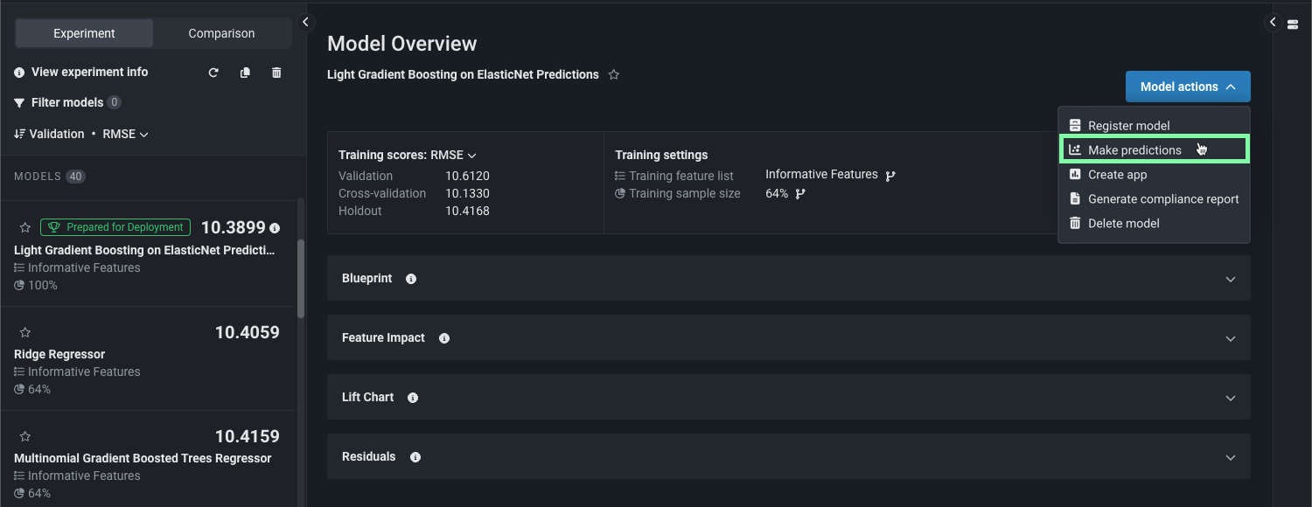Click the Feature Impact info icon
Image resolution: width=1312 pixels, height=507 pixels.
pyautogui.click(x=444, y=338)
